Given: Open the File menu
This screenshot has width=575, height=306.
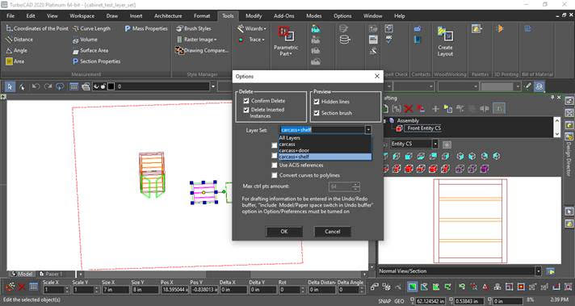Looking at the screenshot, I should 10,16.
